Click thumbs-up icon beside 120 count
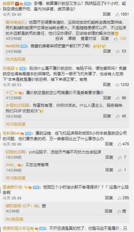134x232 pixels. 116,39
